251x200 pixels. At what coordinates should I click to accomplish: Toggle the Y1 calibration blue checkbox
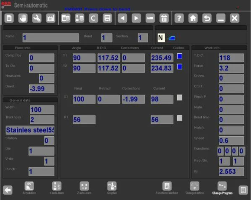pyautogui.click(x=179, y=57)
